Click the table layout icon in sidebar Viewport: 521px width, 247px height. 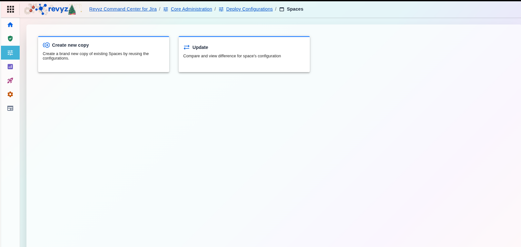(x=10, y=108)
